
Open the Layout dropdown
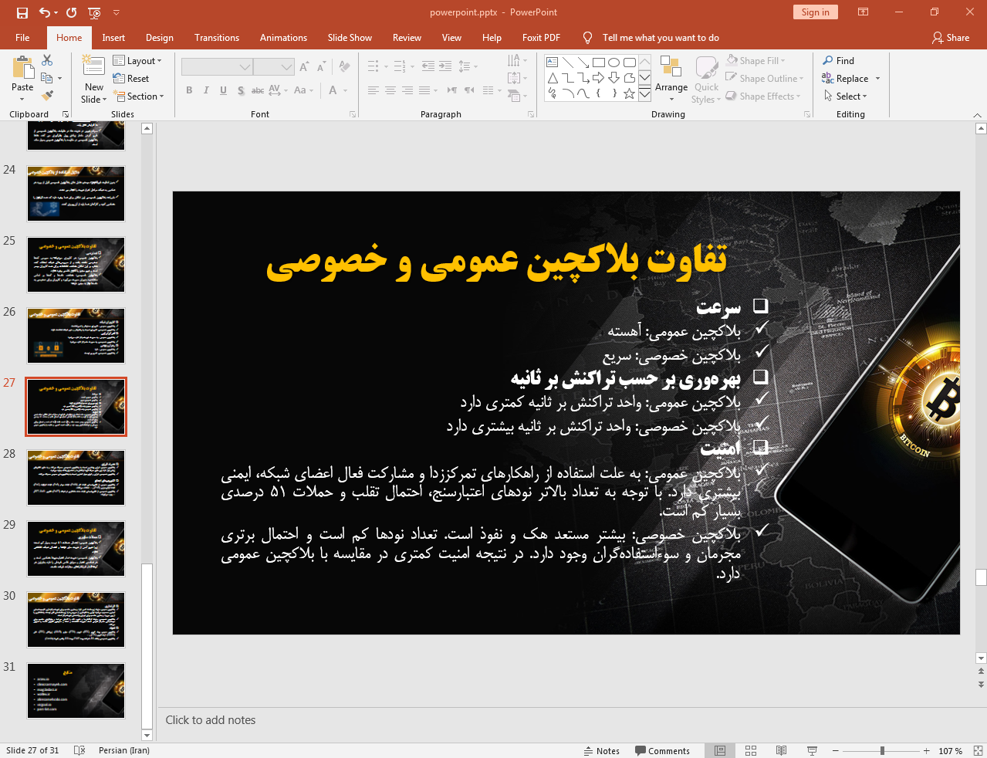137,61
